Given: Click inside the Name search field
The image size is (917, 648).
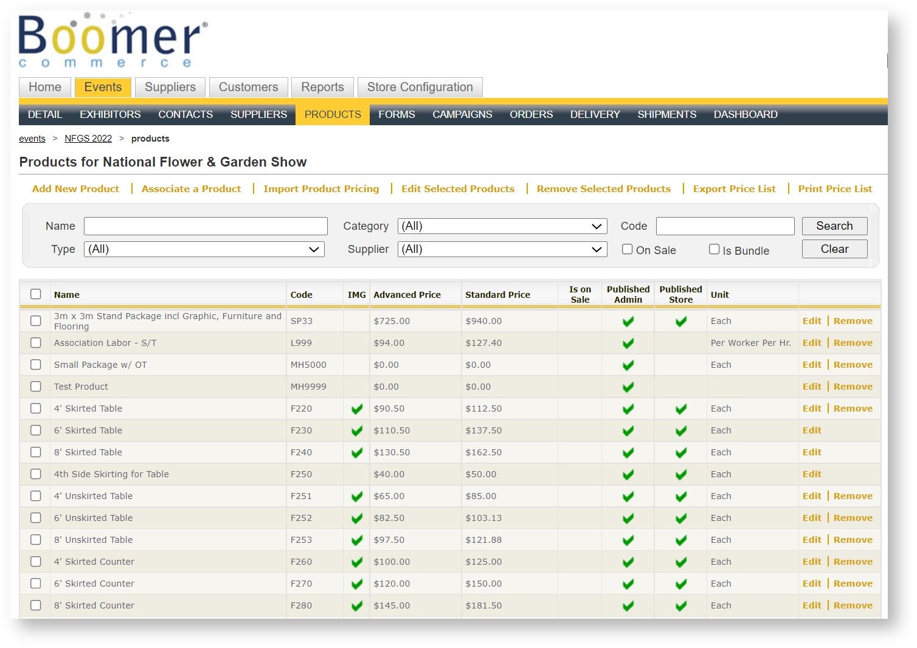Looking at the screenshot, I should (205, 226).
